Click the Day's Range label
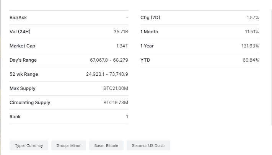 tap(23, 60)
